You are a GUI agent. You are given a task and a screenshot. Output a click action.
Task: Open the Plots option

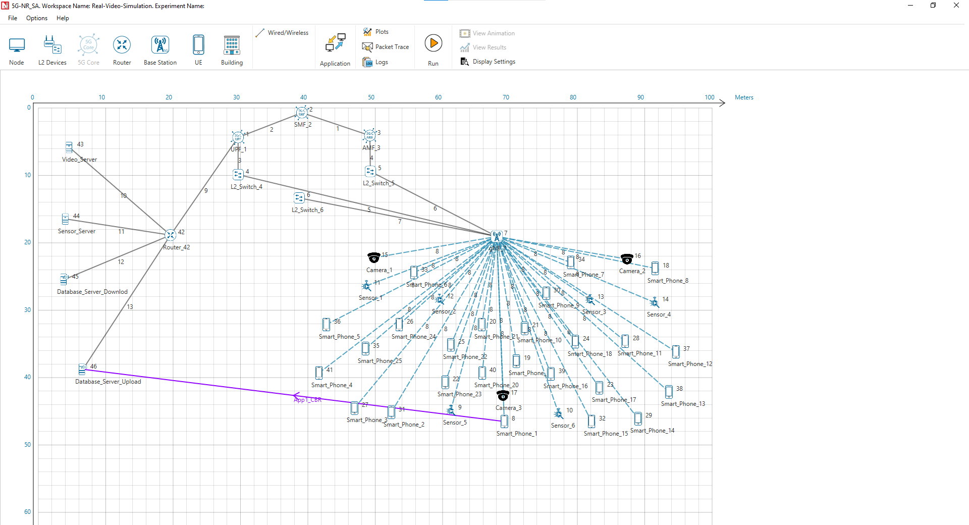tap(376, 32)
